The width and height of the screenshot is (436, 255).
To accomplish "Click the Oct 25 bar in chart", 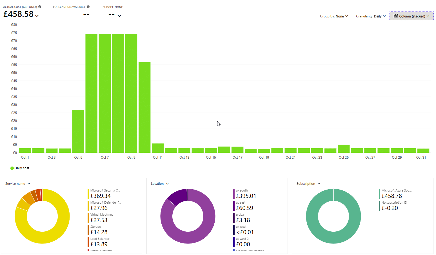I will pos(344,149).
